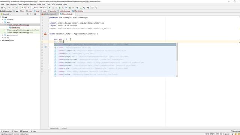Screen dimensions: 240x135
Task: Open the Logcat tool window
Action: [x=5, y=131]
